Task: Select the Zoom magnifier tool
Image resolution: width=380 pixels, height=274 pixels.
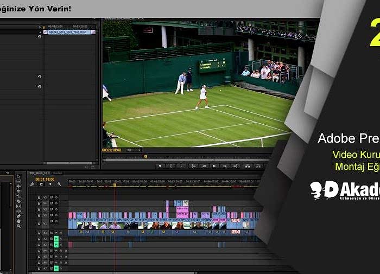Action: pos(18,226)
